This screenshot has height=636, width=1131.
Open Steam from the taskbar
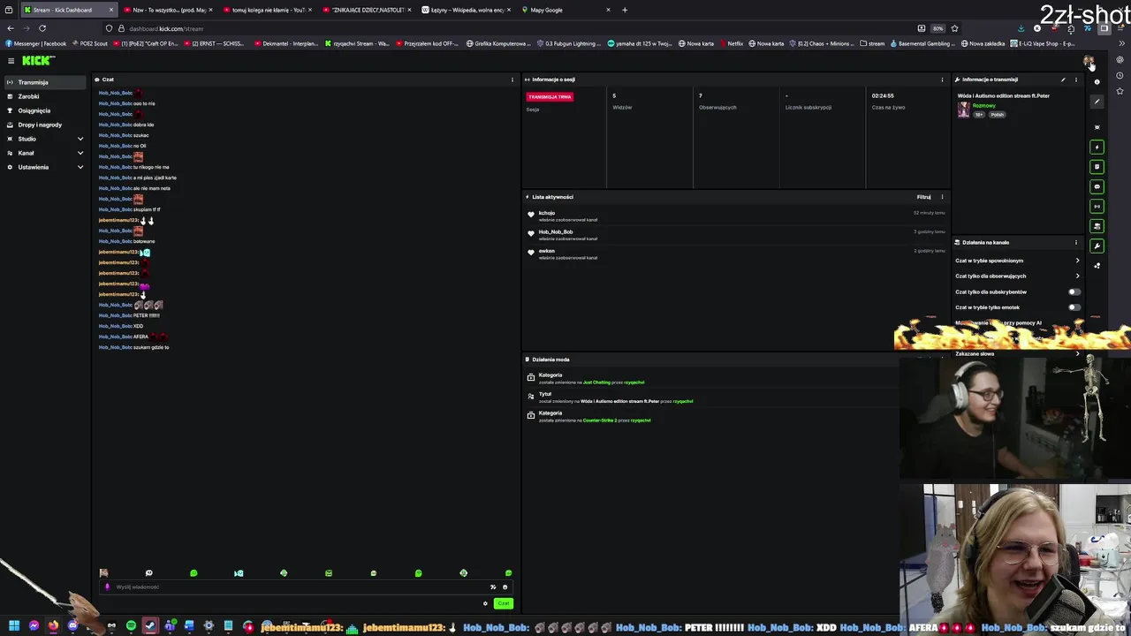click(150, 626)
